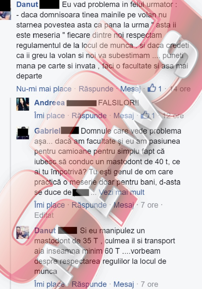Image resolution: width=202 pixels, height=289 pixels.
Task: Reply to Danut's top comment via Răspunde
Action: coord(96,89)
